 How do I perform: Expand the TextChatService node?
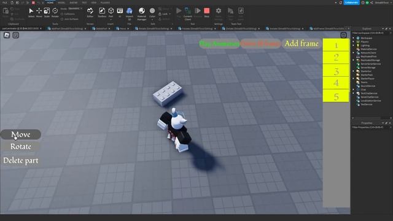[x=354, y=93]
